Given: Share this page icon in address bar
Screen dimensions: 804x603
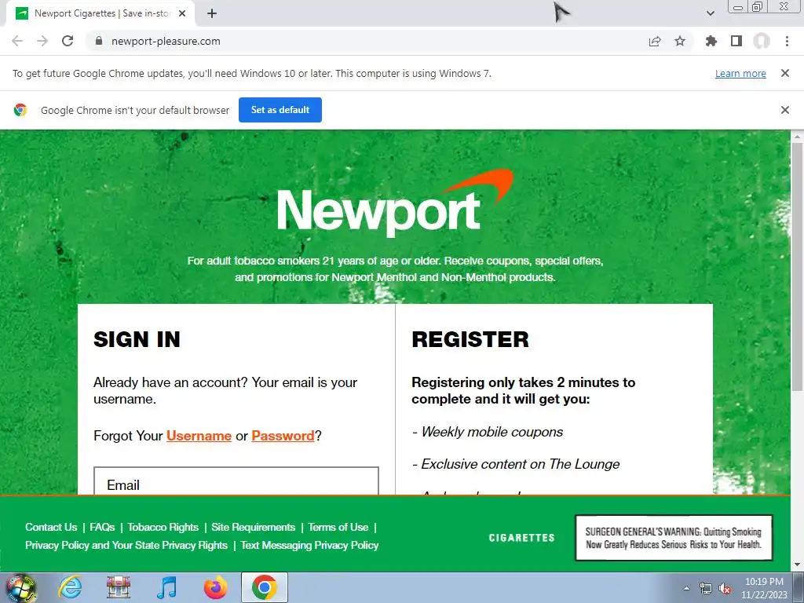Looking at the screenshot, I should pyautogui.click(x=655, y=41).
